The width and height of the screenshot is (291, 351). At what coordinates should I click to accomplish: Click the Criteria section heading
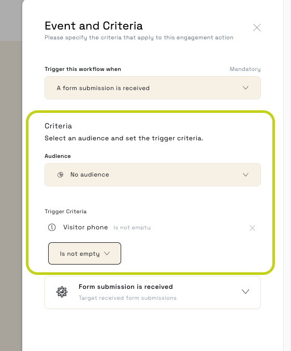coord(58,126)
